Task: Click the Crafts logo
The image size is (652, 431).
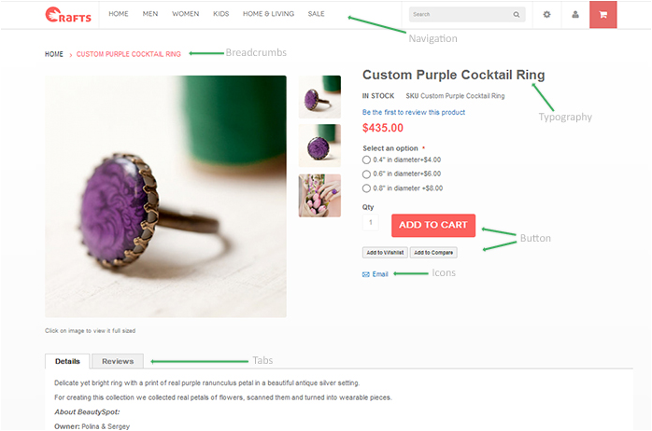Action: pos(68,15)
